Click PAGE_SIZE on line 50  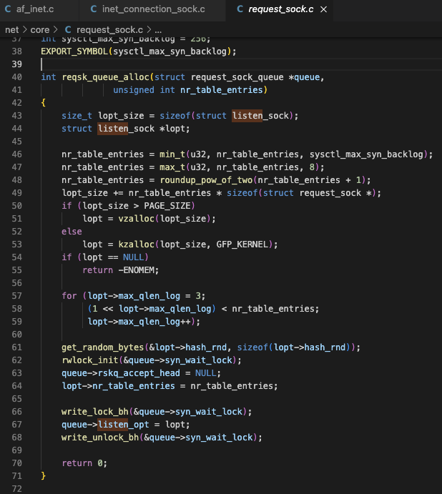(x=167, y=206)
